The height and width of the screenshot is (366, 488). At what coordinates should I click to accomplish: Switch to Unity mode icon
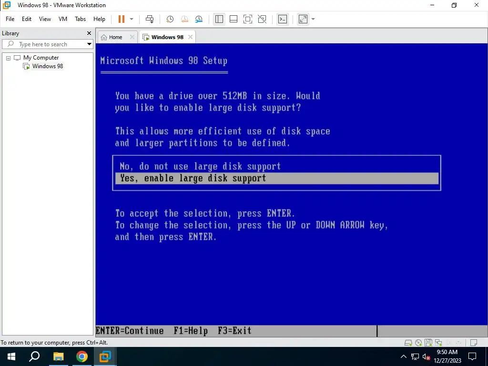pos(262,19)
